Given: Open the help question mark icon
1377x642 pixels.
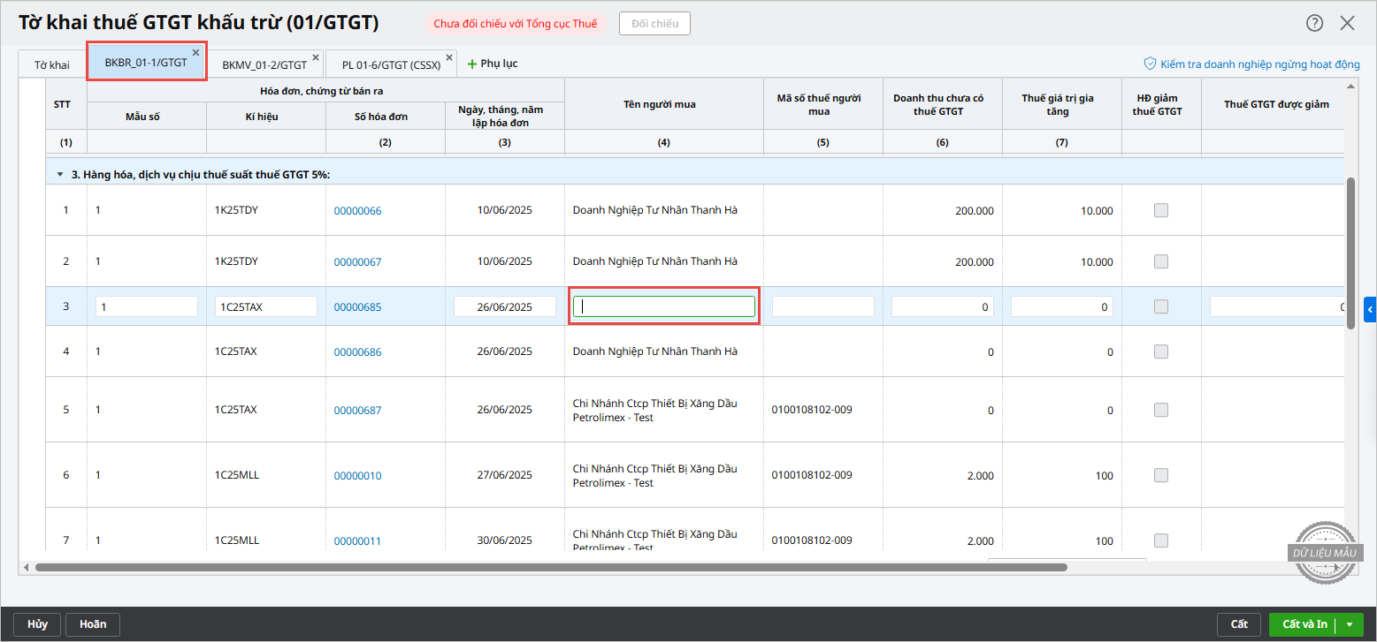Looking at the screenshot, I should click(1315, 24).
